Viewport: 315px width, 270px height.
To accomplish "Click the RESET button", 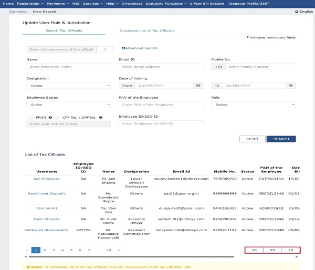I will click(253, 139).
